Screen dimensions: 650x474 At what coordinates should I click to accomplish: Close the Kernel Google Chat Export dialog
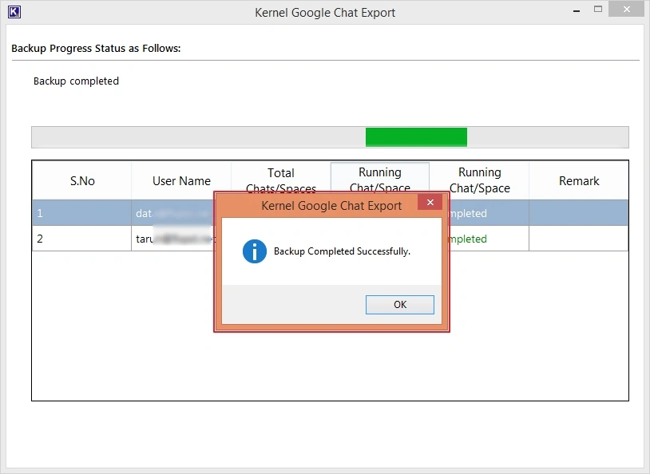(x=430, y=202)
